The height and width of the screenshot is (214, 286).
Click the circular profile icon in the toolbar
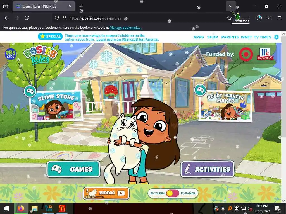click(x=259, y=18)
